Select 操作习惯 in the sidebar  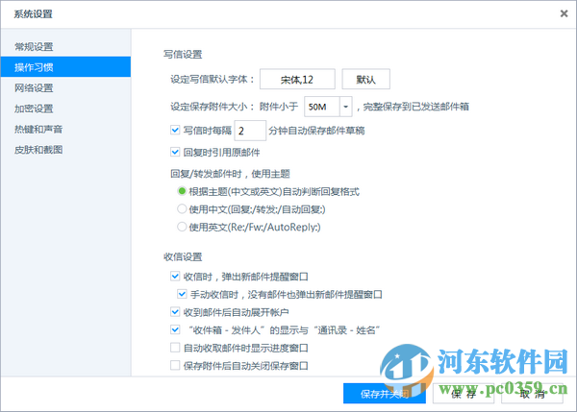(65, 67)
